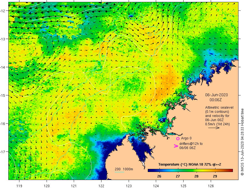Viewport: 244px width, 188px height.
Task: Click the 26 colorbar tick label
Action: point(159,176)
